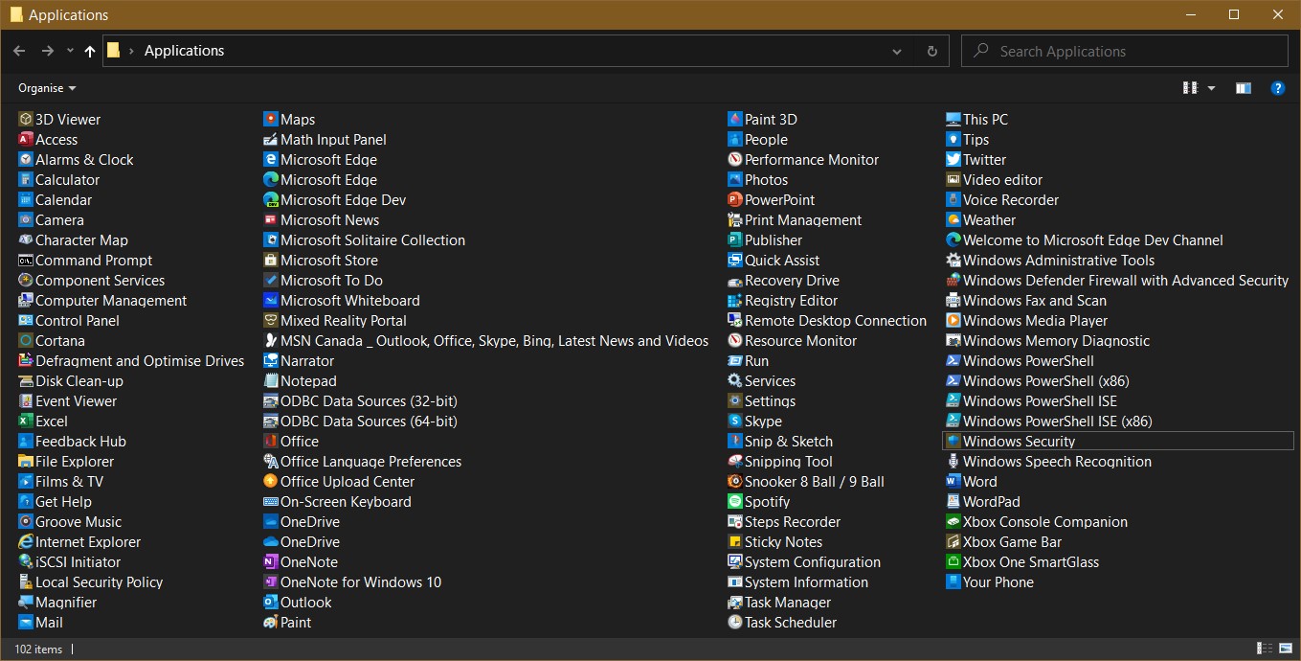
Task: Select the Internet Explorer icon
Action: (x=26, y=542)
